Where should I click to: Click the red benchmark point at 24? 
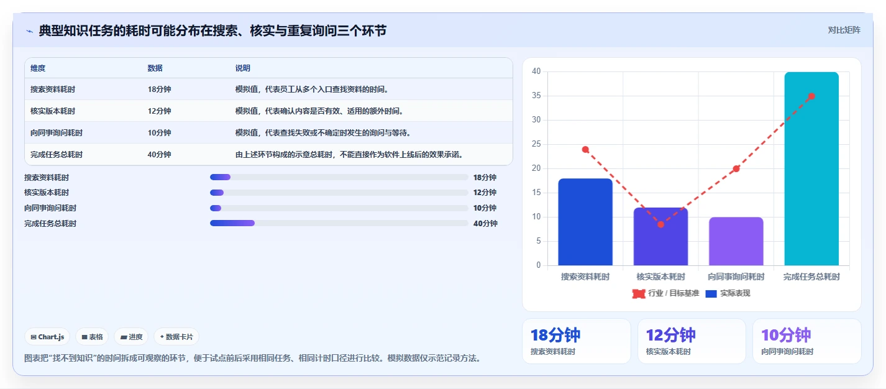(x=585, y=149)
